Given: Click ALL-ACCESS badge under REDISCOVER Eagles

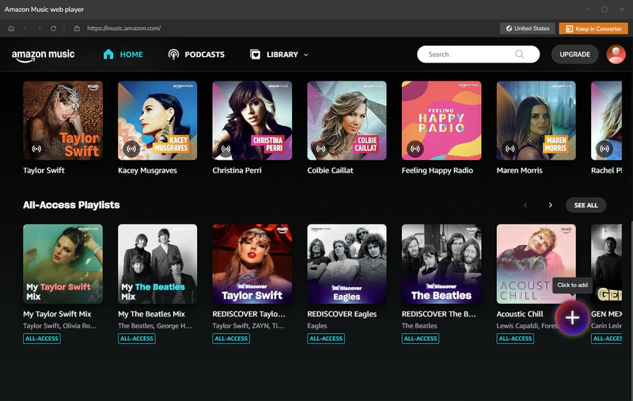Looking at the screenshot, I should [326, 339].
